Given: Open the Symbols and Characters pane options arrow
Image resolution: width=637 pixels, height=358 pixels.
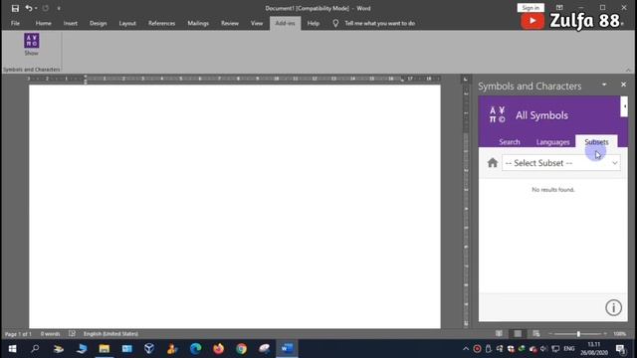Looking at the screenshot, I should 604,85.
